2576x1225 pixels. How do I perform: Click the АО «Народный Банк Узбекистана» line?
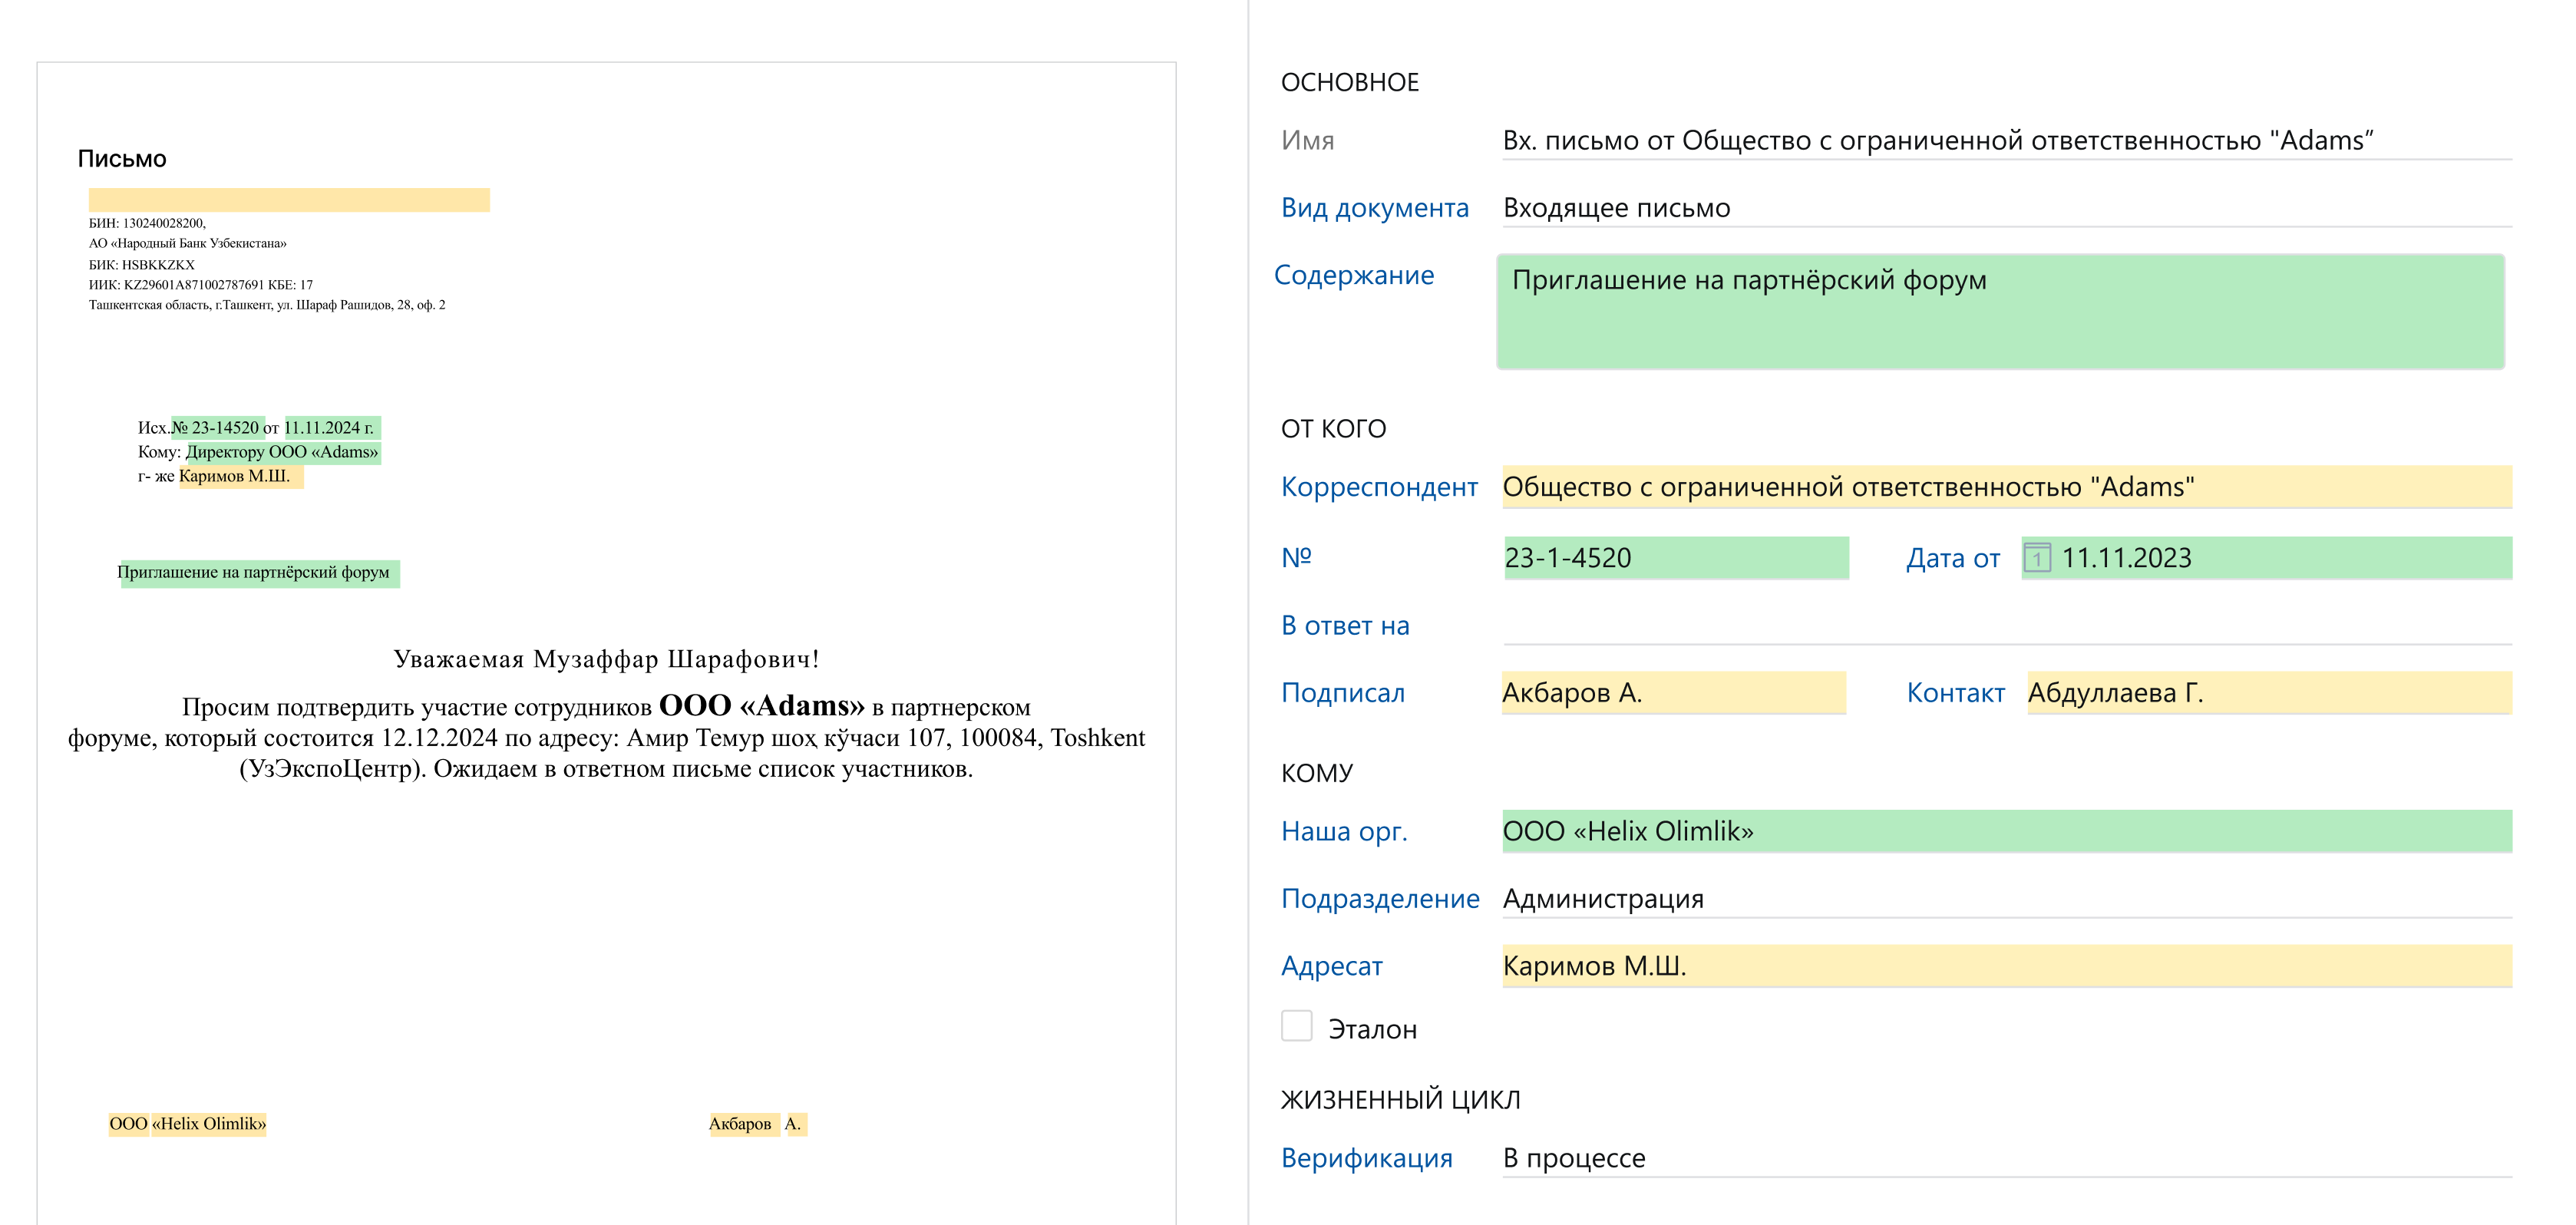point(188,243)
